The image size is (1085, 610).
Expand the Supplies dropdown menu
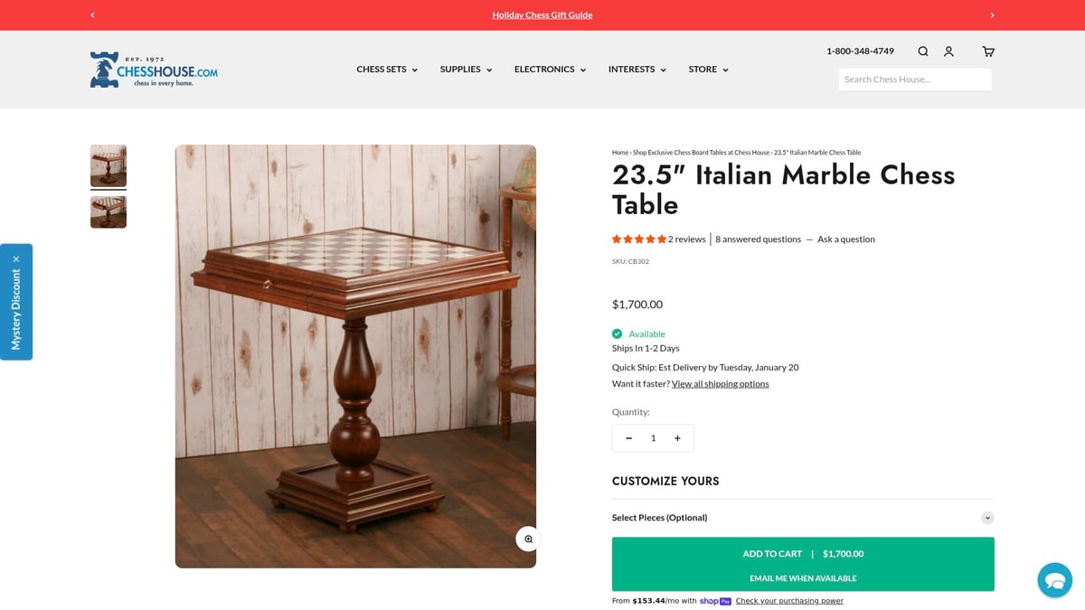tap(466, 69)
